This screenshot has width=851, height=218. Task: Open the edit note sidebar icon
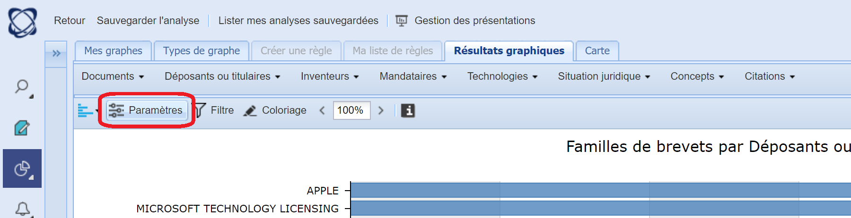click(x=22, y=128)
